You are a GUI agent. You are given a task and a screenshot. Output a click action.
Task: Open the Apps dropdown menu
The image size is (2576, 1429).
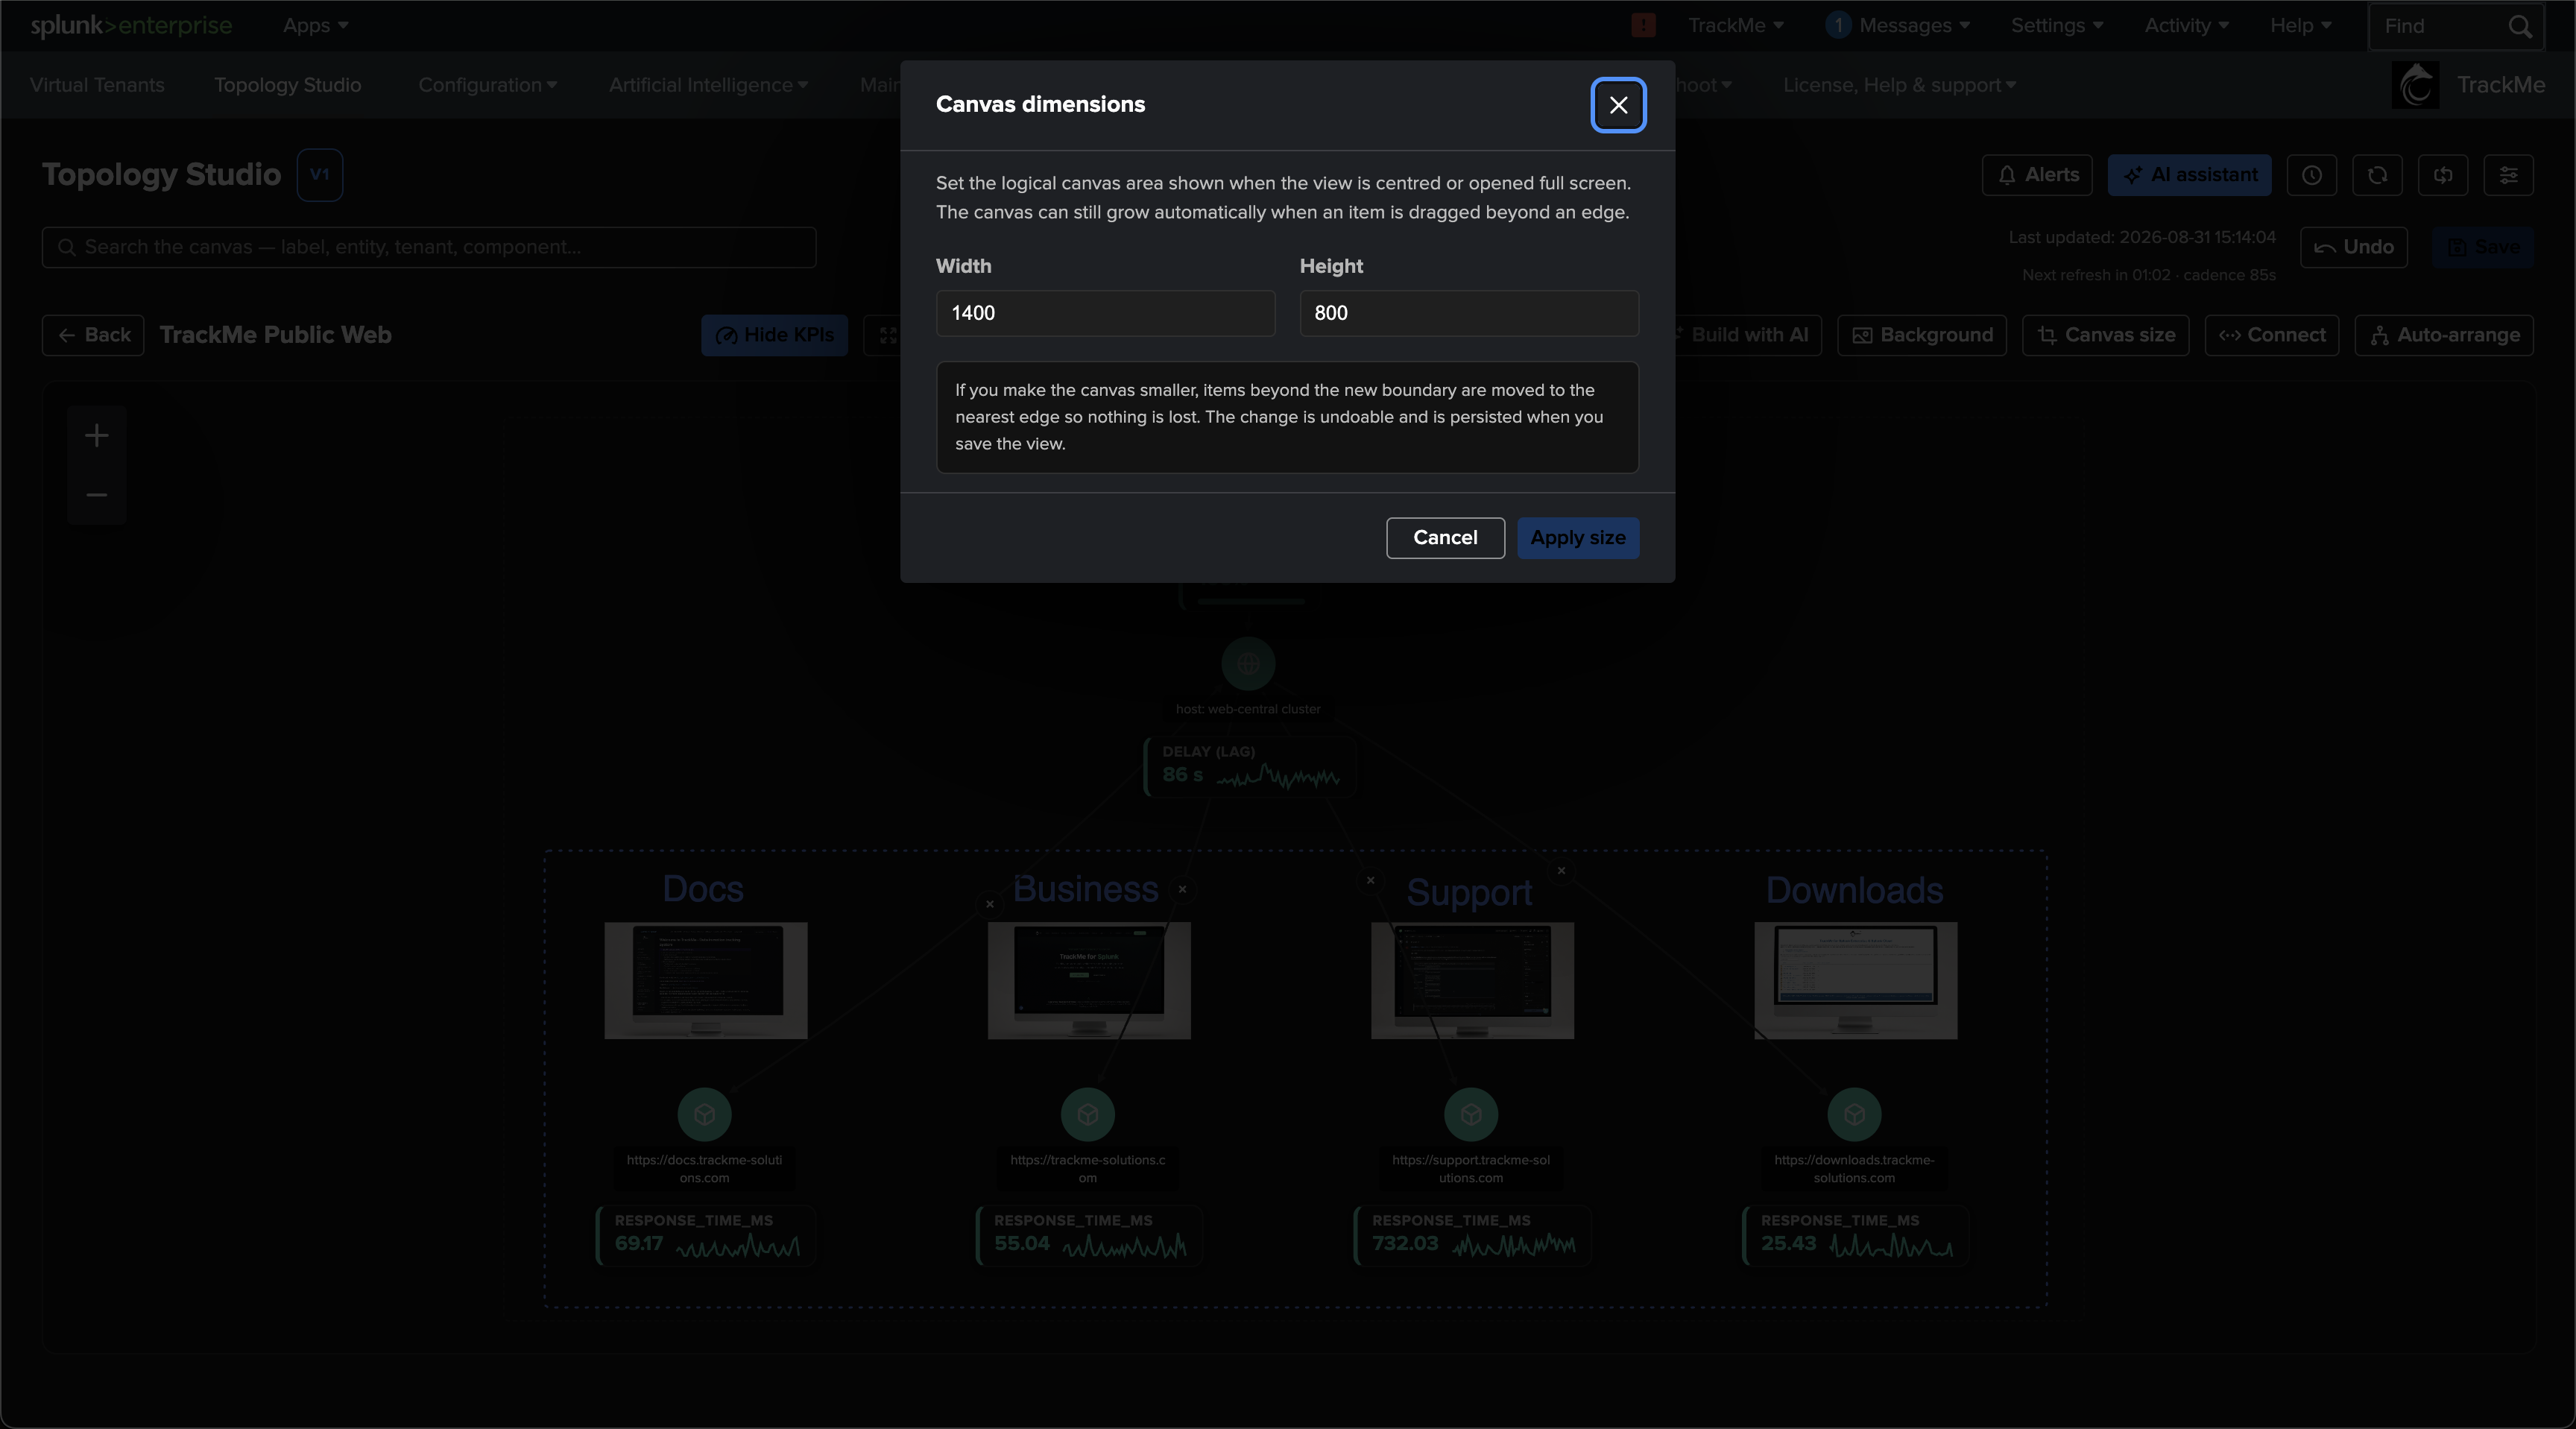tap(315, 26)
